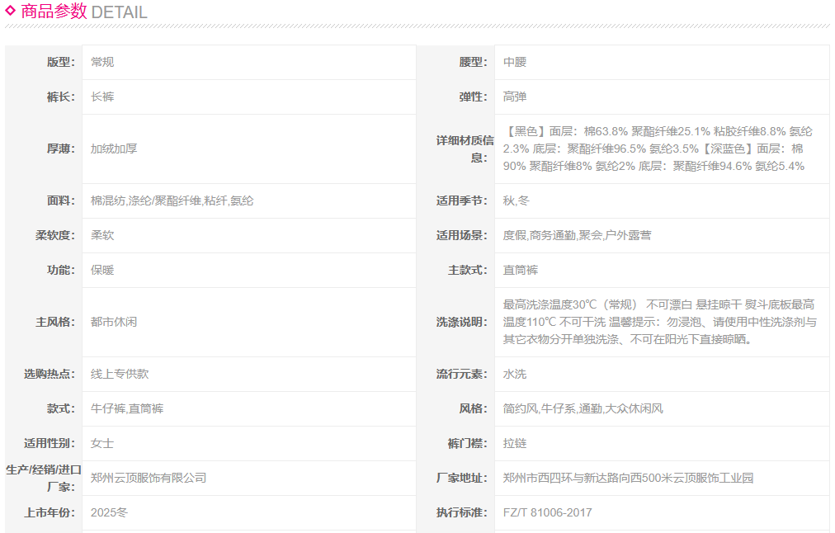Click the 腰型 value 中腰
Screen dimensions: 835x533
[515, 62]
